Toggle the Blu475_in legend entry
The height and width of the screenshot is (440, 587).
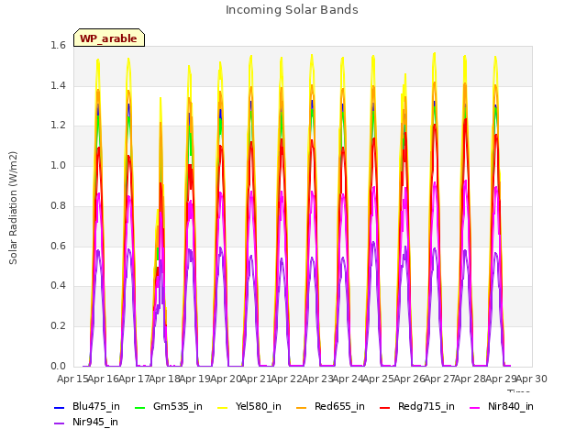point(87,407)
